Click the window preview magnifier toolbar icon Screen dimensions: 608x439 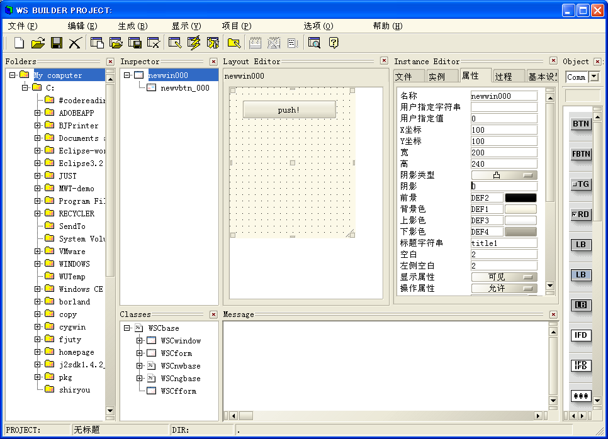[314, 43]
